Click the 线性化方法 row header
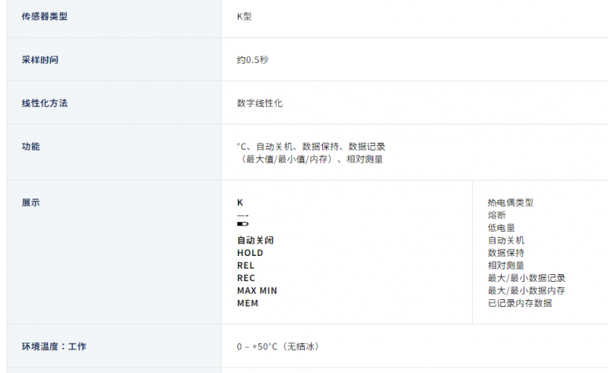The image size is (608, 373). click(x=45, y=103)
